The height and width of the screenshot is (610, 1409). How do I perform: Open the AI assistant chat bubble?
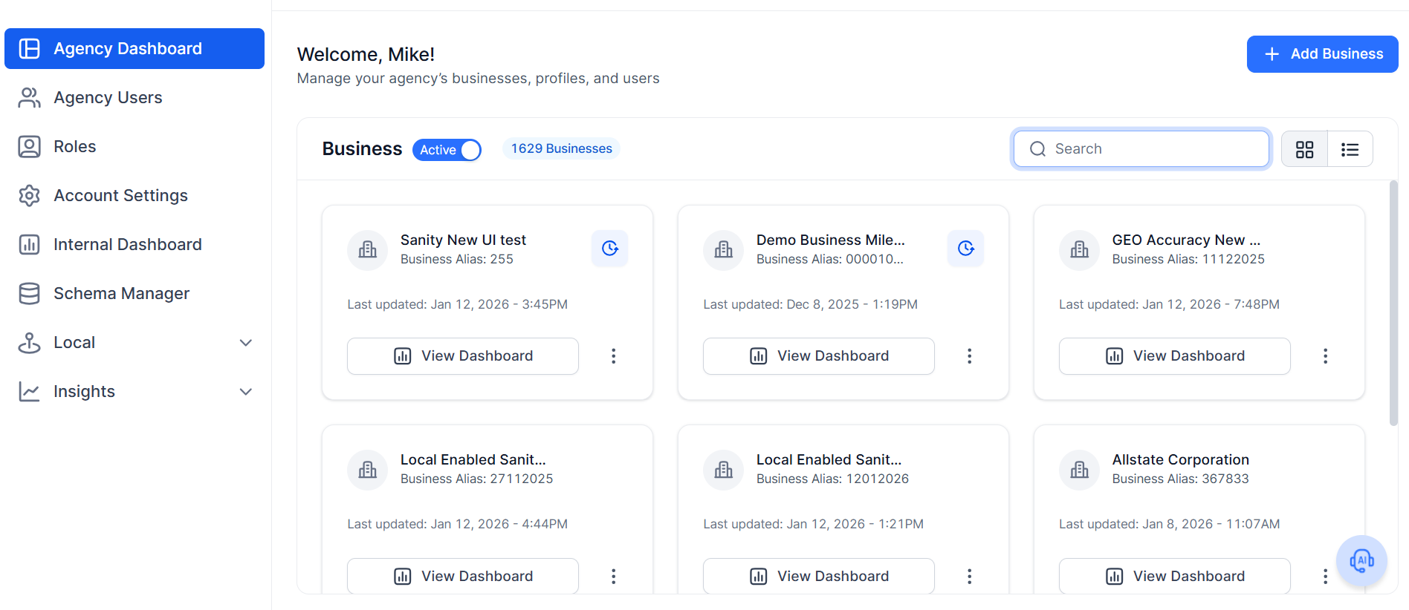pos(1361,560)
